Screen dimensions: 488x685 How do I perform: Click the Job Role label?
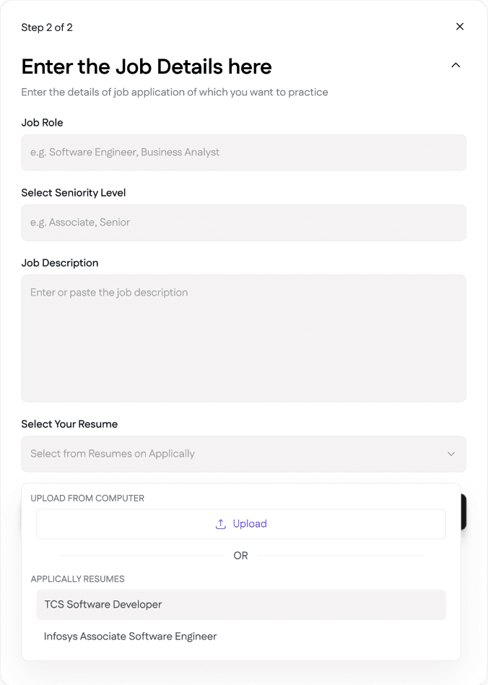42,123
